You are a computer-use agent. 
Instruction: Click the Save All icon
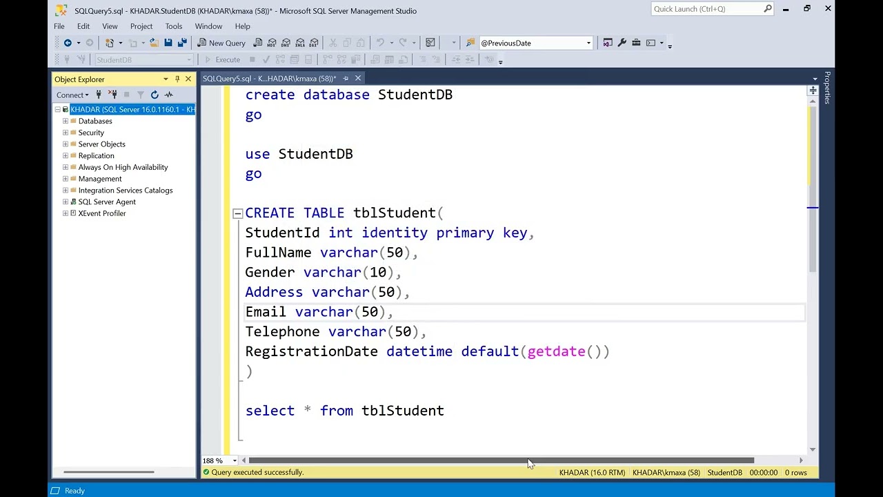182,43
